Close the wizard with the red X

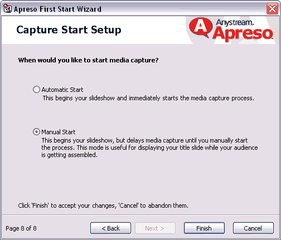(272, 8)
